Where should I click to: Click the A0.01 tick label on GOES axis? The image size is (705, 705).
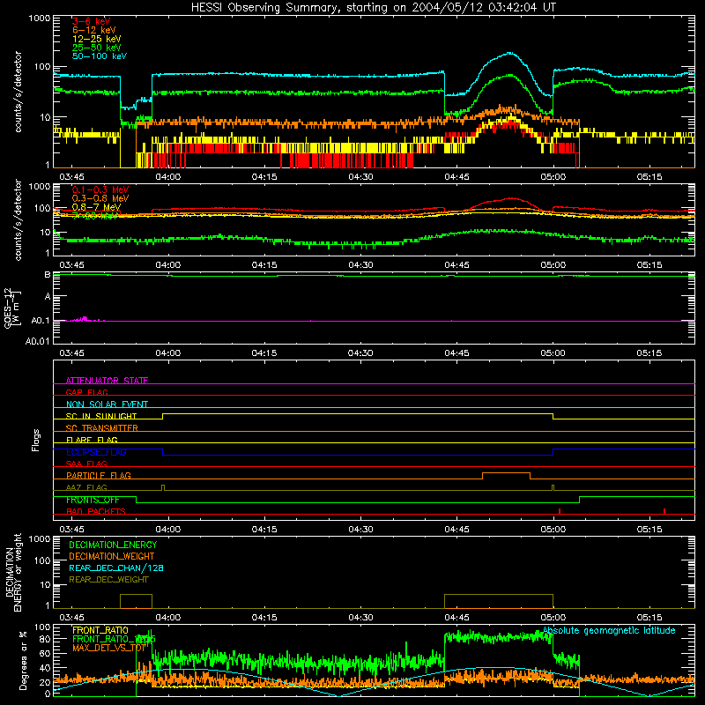pyautogui.click(x=37, y=341)
